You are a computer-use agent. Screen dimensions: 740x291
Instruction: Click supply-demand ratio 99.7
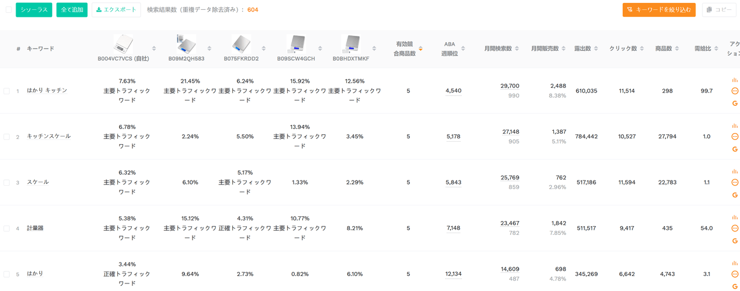point(706,91)
